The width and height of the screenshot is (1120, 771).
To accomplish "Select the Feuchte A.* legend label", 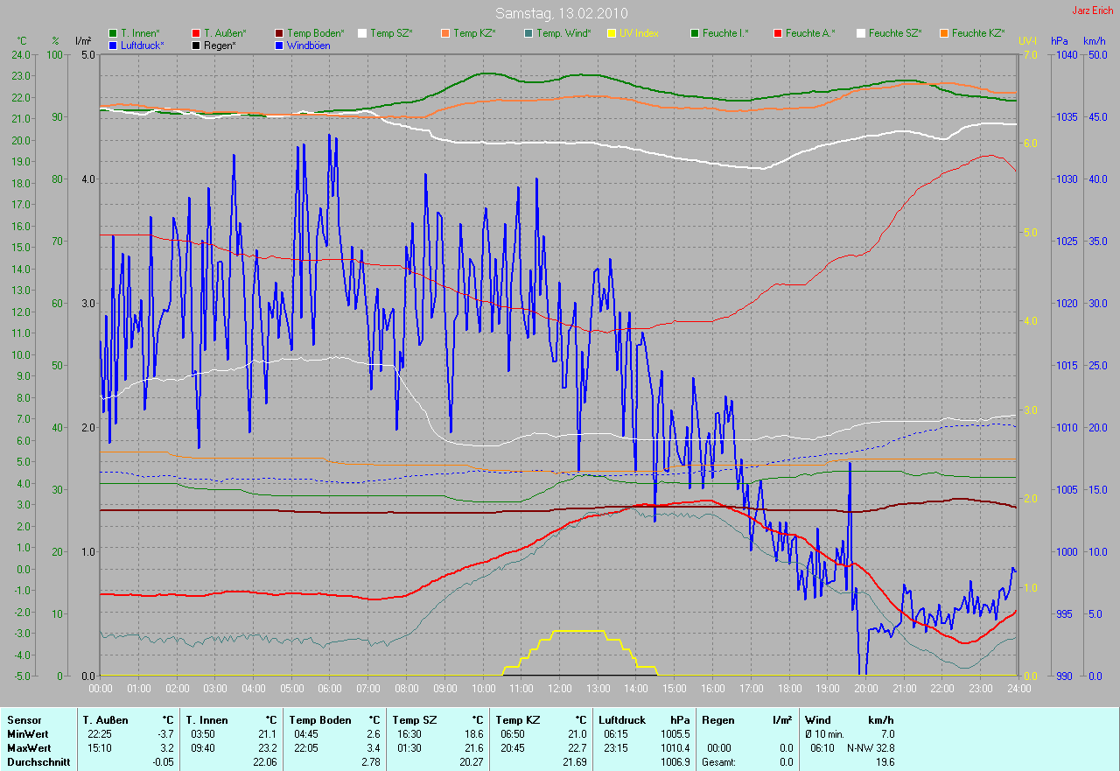I will pos(809,33).
